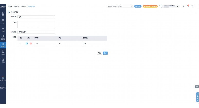Screen dimensions: 199x108
Task: Click the unit value cell in row 1
Action: pyautogui.click(x=59, y=43)
